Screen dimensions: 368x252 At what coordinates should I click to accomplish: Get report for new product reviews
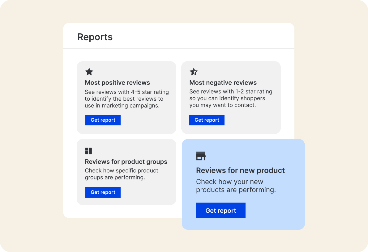click(221, 211)
